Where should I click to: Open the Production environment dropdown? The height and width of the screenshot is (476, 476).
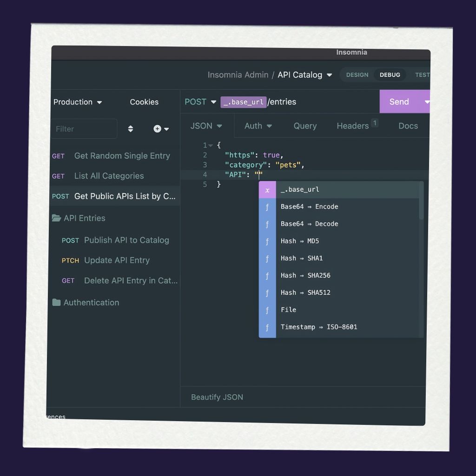(x=77, y=102)
